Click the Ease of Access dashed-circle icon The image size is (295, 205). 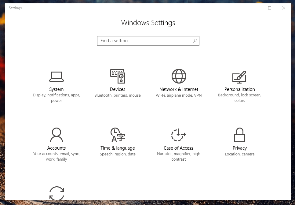point(178,135)
